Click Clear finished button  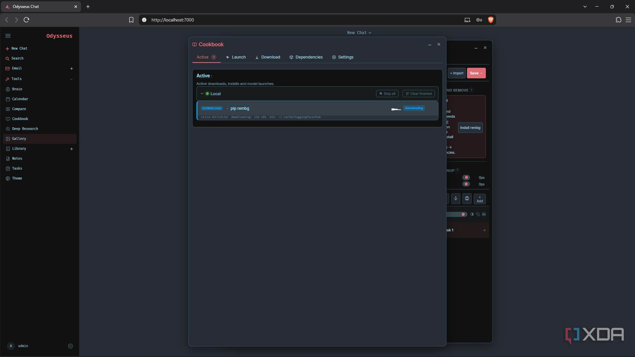[419, 94]
